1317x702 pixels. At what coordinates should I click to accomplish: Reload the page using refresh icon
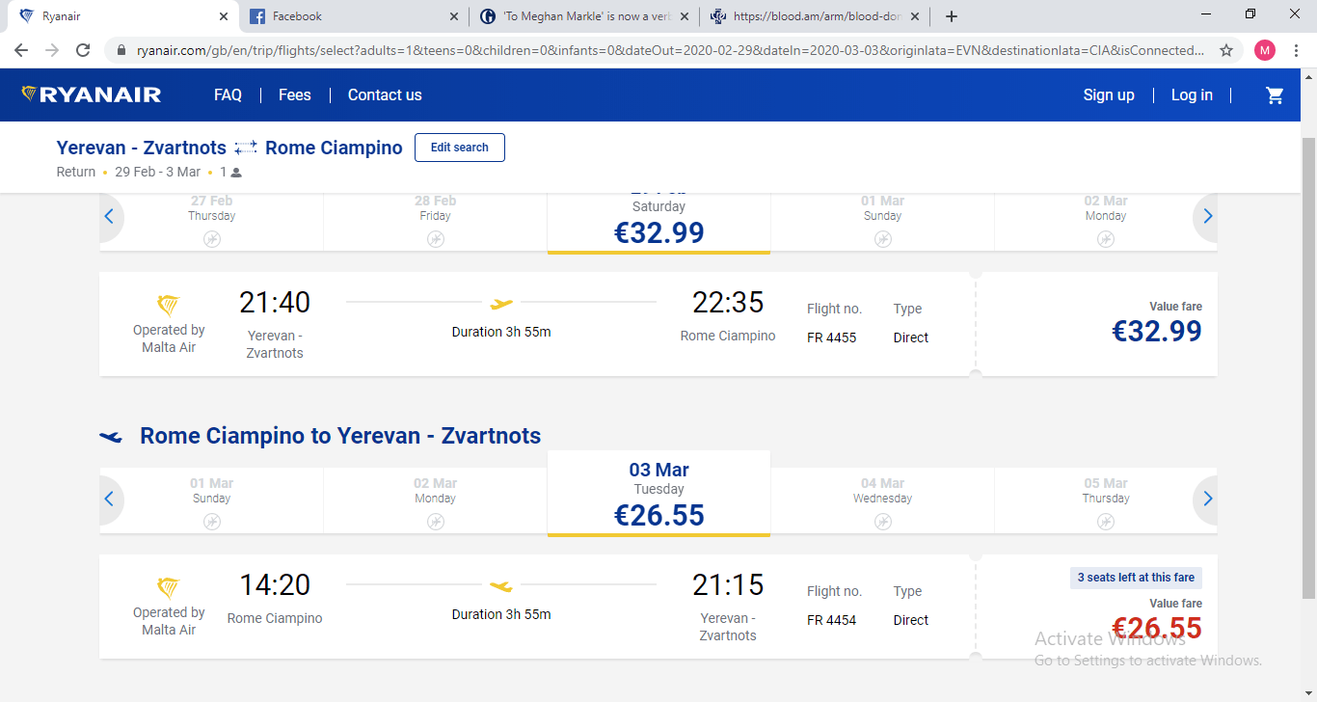[x=83, y=50]
